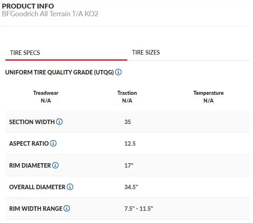The height and width of the screenshot is (223, 253).
Task: Show info for Section Width
Action: point(59,122)
